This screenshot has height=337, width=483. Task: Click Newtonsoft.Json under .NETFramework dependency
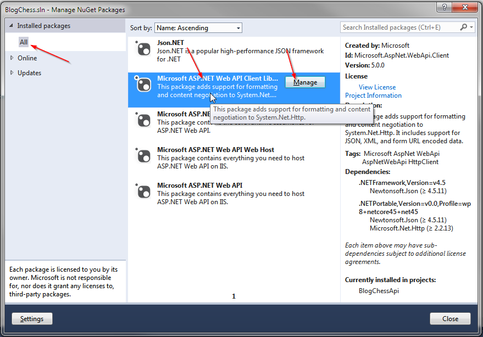click(x=408, y=191)
